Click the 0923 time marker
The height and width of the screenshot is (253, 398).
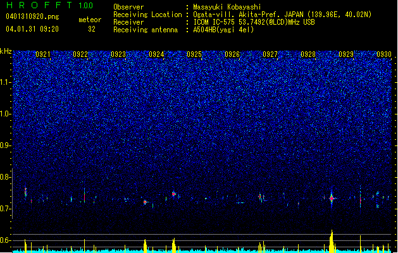tap(118, 54)
